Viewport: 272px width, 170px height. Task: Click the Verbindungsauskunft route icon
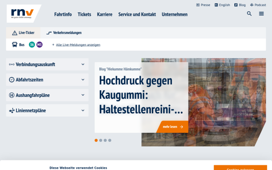pyautogui.click(x=12, y=64)
